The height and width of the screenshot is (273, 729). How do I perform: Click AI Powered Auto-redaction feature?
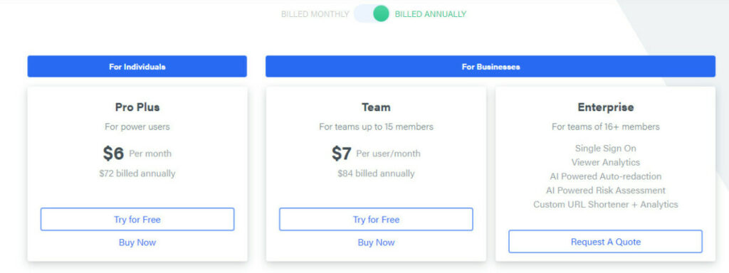pos(605,176)
